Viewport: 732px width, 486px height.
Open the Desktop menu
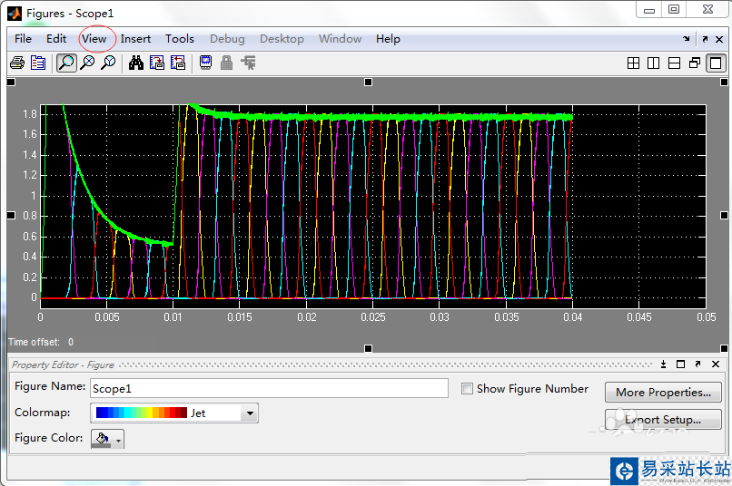pyautogui.click(x=282, y=39)
